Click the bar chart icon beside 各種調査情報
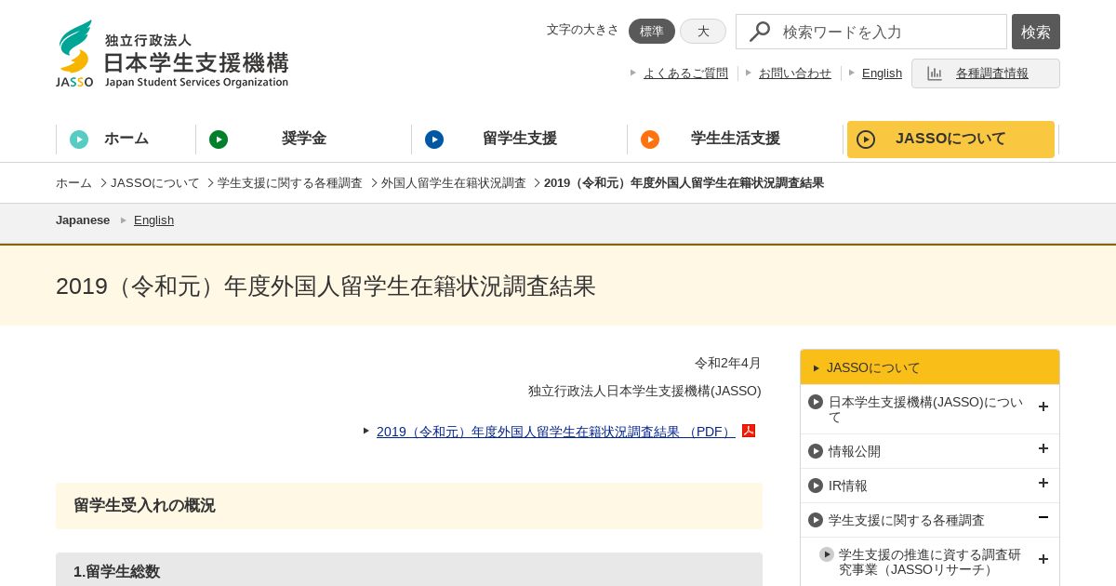This screenshot has width=1116, height=586. coord(935,73)
